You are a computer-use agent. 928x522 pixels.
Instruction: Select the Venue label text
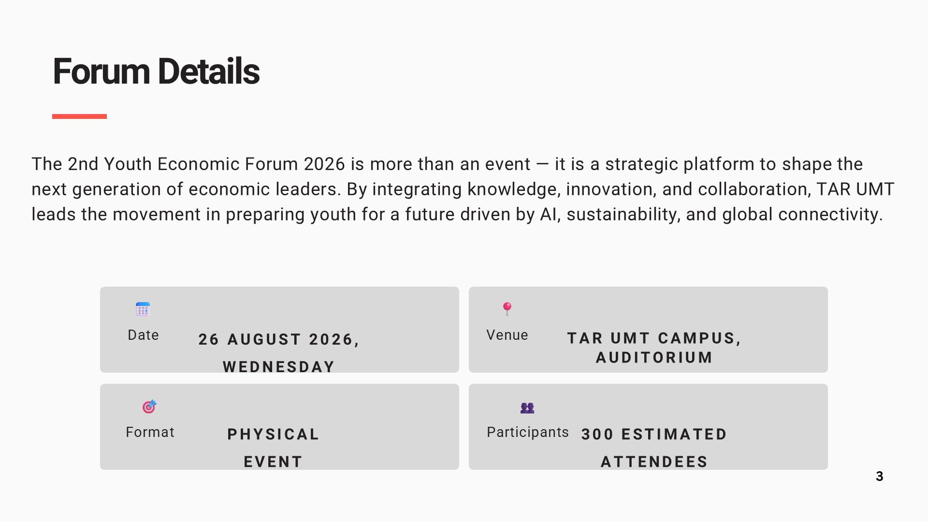[507, 335]
